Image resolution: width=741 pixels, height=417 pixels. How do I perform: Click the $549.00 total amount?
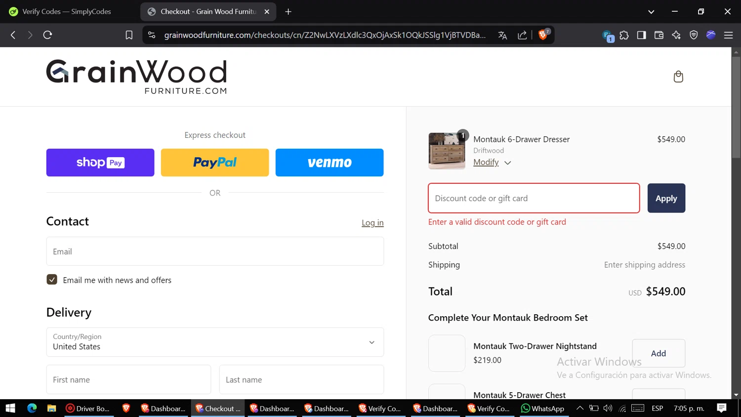[665, 292]
